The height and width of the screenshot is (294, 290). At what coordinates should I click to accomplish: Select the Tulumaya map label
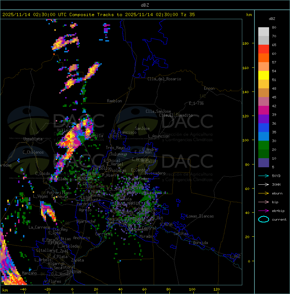click(x=119, y=154)
